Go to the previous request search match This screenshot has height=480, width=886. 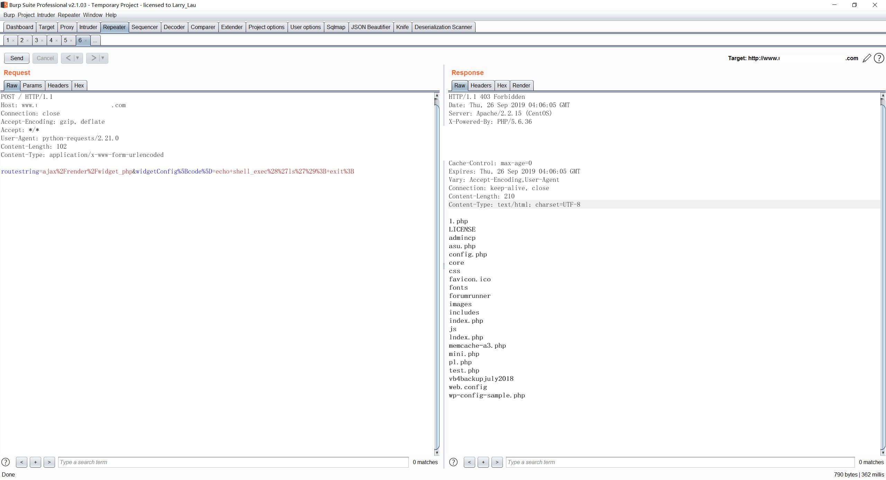click(21, 462)
